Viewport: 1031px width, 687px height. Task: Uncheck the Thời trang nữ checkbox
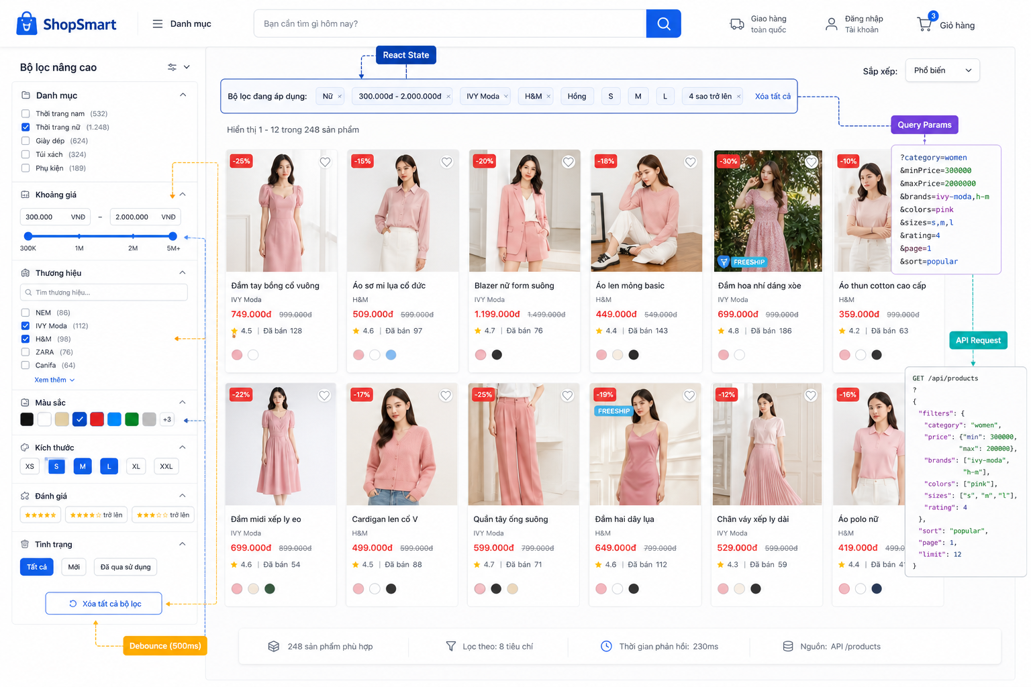point(26,127)
